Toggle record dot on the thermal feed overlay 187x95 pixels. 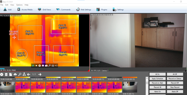click(36, 66)
